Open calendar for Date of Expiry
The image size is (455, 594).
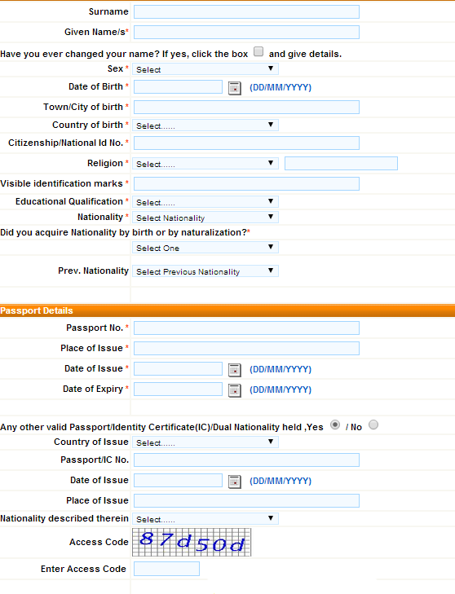[x=235, y=390]
